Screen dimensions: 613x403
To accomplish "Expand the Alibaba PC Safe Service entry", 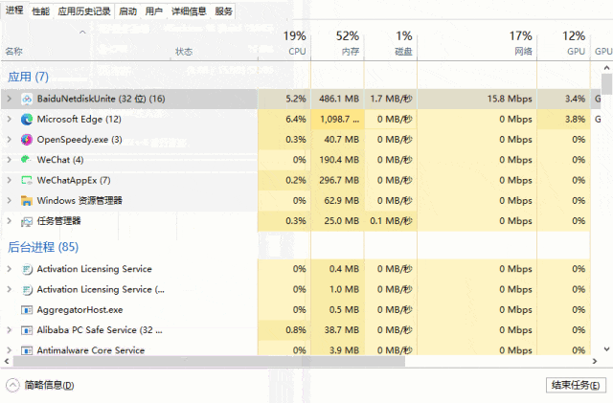I will point(10,330).
